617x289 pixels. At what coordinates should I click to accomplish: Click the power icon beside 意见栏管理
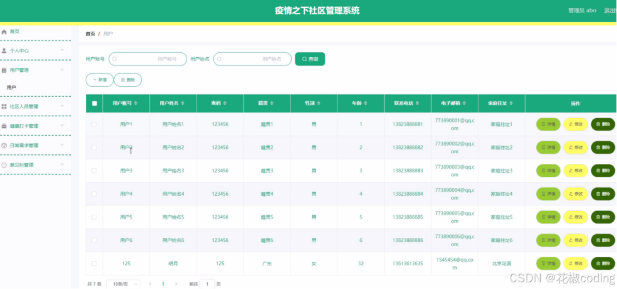coord(4,165)
